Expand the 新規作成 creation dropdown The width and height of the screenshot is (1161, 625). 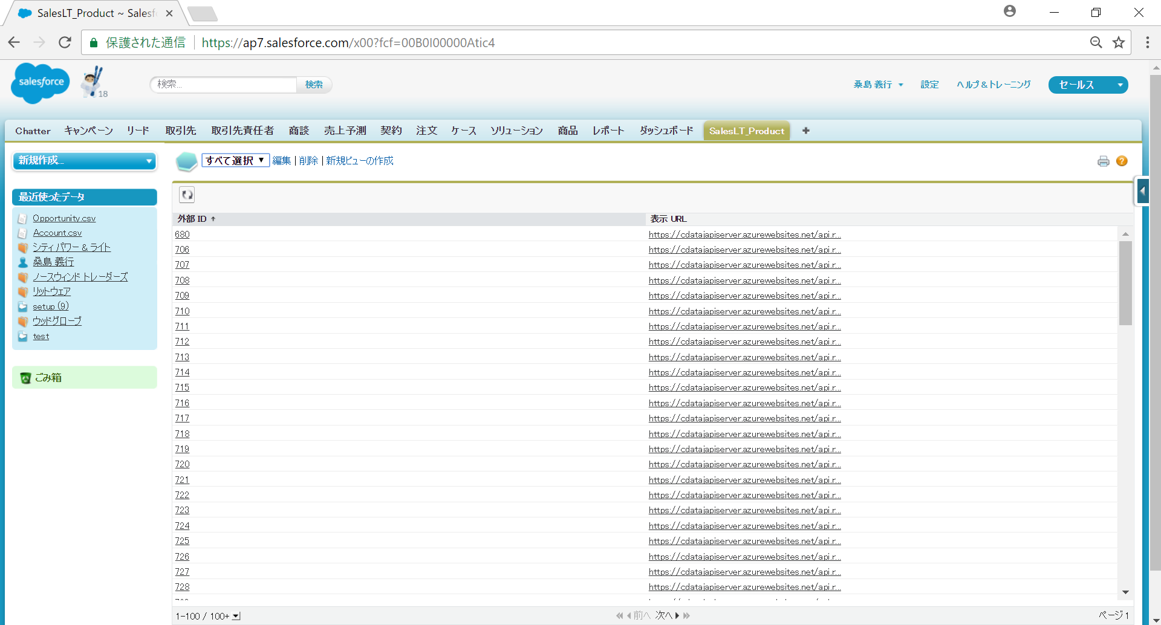(x=84, y=161)
